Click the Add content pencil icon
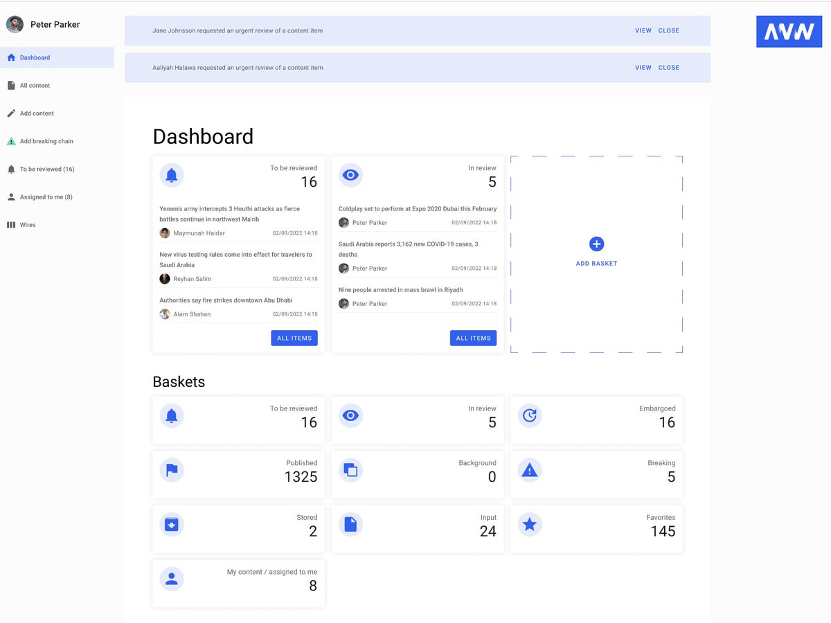The image size is (831, 623). pyautogui.click(x=11, y=114)
